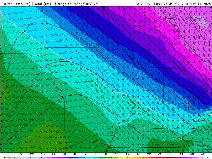Click the '700mb Temp (°C)' title text
Screen dimensions: 212x159
pos(16,4)
